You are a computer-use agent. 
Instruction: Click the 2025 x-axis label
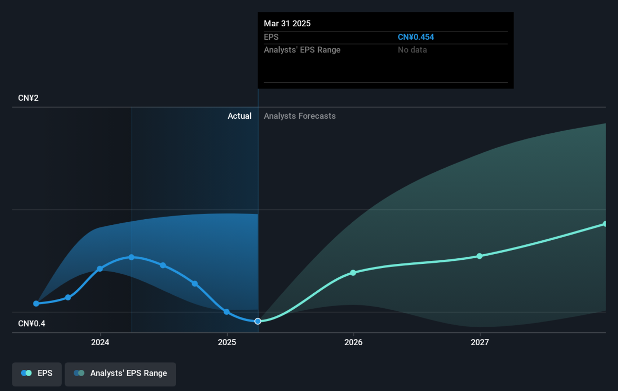coord(227,343)
